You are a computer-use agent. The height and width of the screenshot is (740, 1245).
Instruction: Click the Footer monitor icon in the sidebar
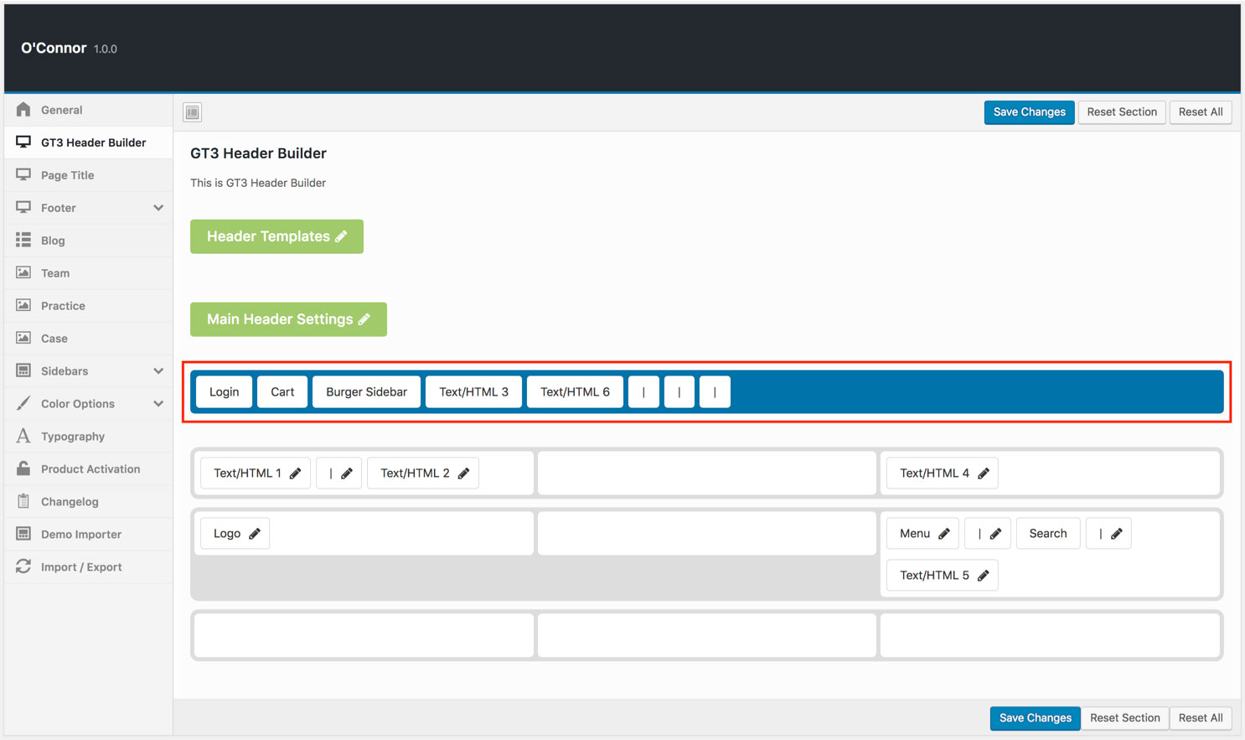(23, 208)
